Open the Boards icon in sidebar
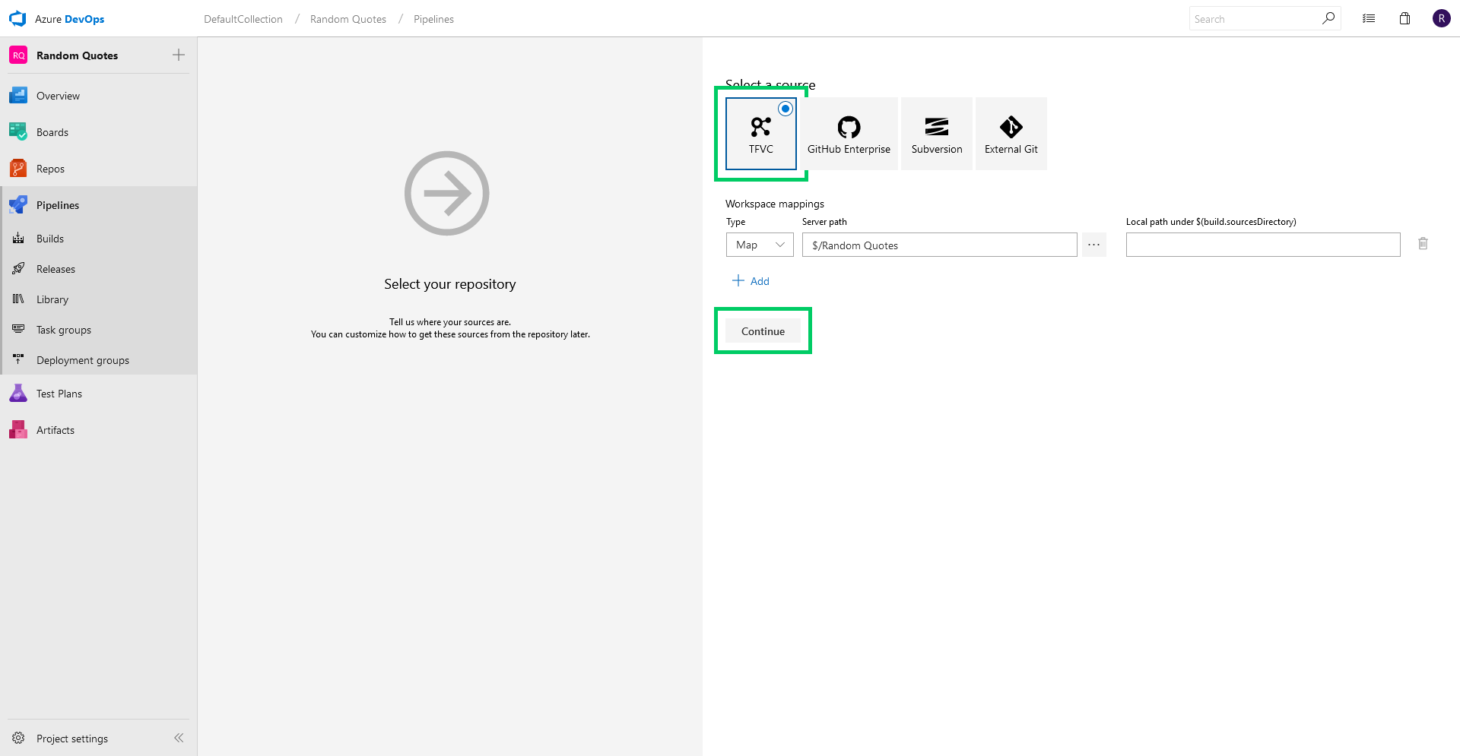 tap(18, 132)
